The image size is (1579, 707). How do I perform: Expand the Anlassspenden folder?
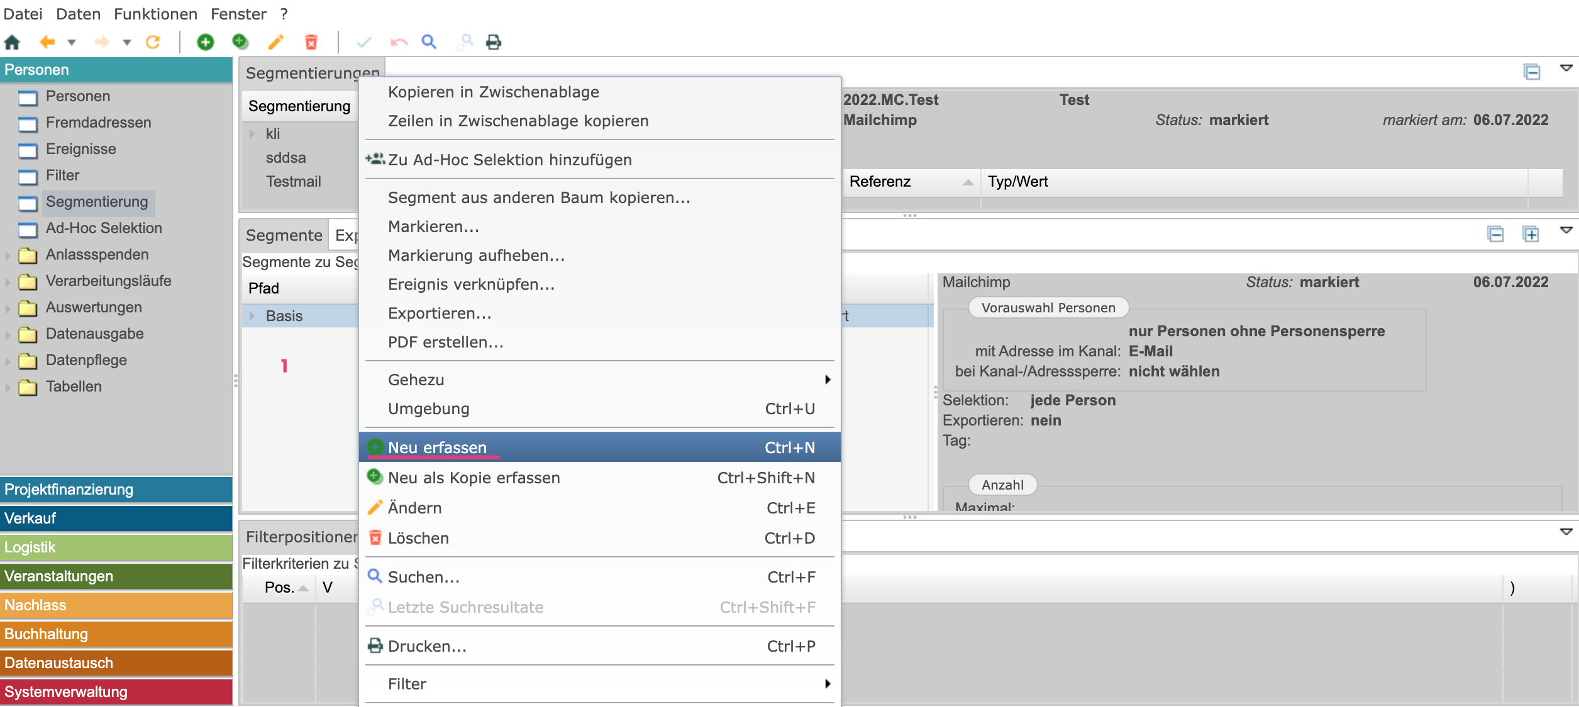pyautogui.click(x=8, y=255)
